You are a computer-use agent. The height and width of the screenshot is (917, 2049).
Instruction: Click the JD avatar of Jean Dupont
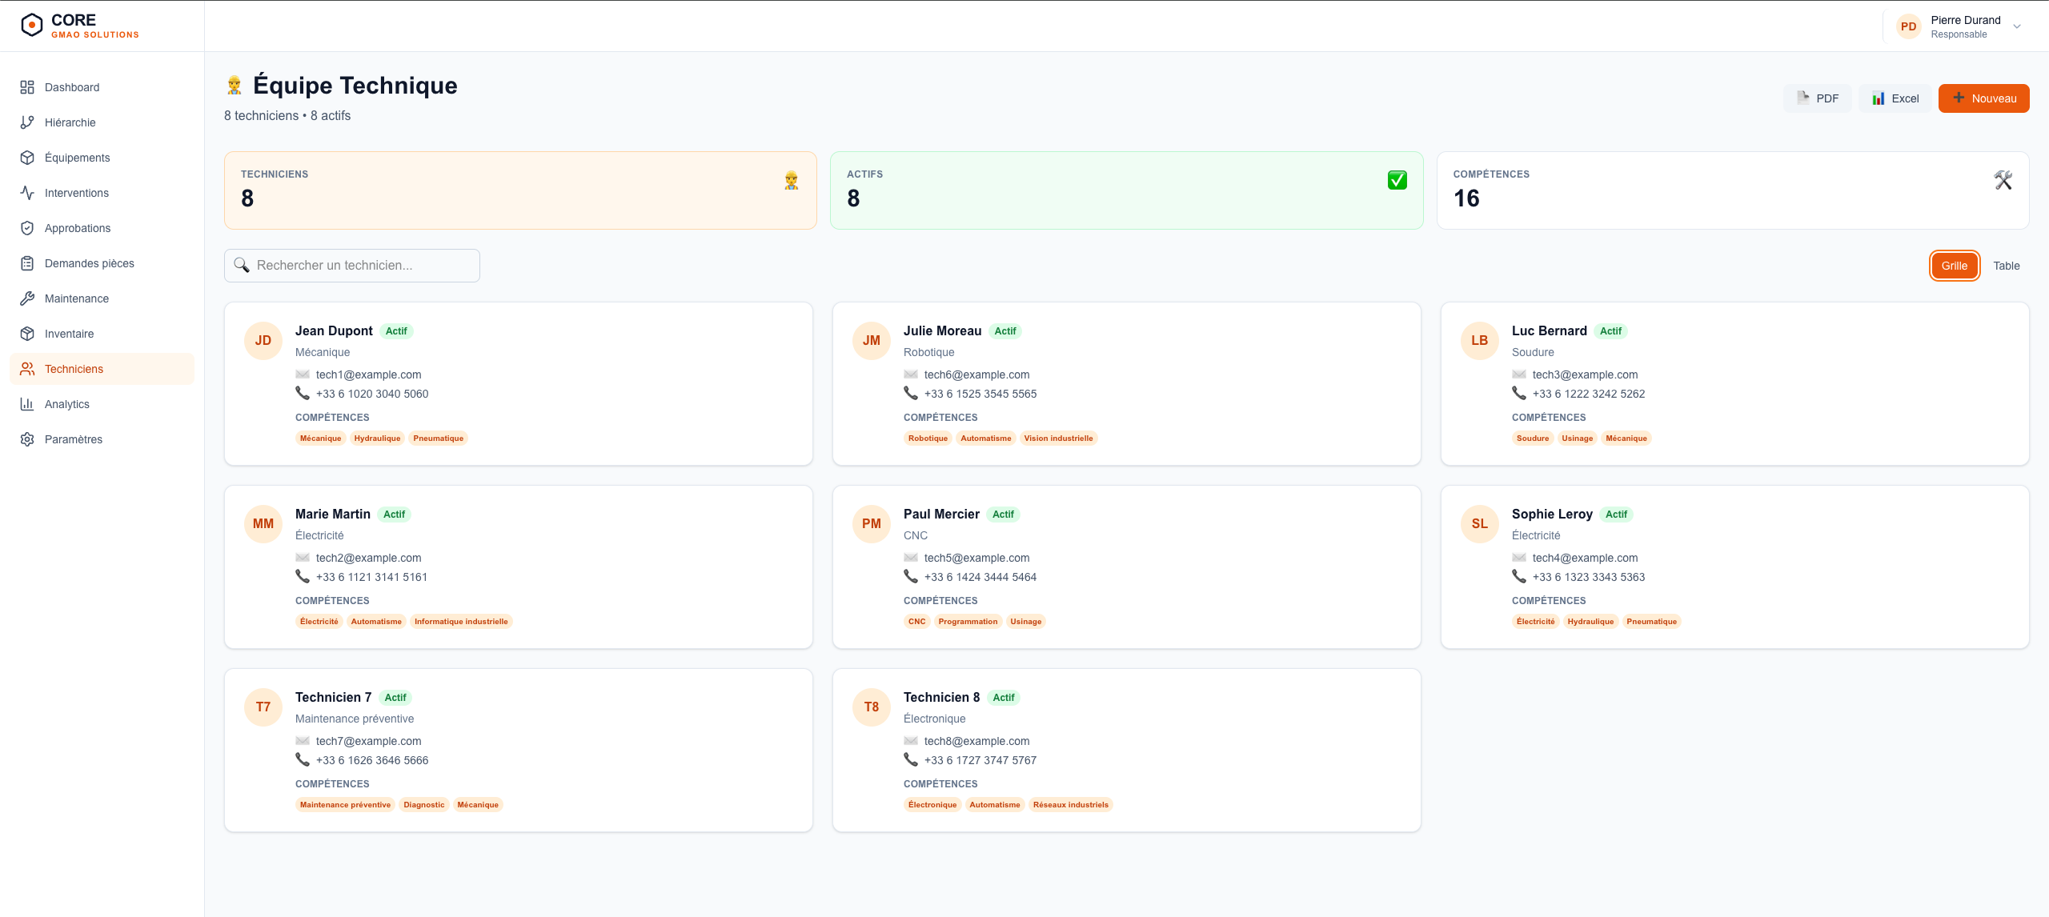tap(263, 341)
